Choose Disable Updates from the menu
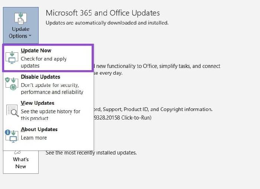Viewport: 260px width, 189px height. [40, 77]
